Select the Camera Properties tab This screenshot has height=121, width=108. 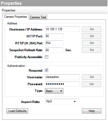click(x=16, y=17)
